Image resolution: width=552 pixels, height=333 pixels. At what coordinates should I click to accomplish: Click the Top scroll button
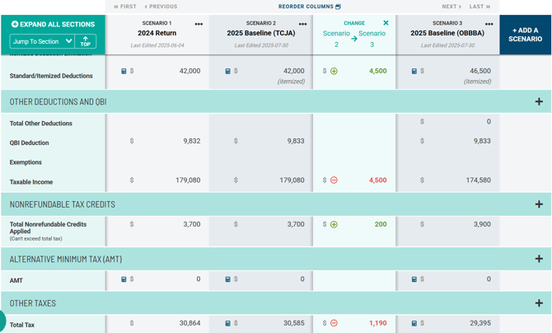point(86,41)
